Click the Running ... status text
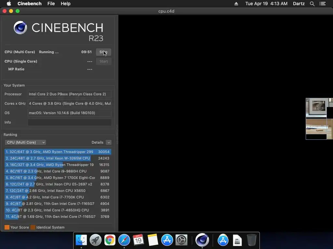 click(49, 52)
